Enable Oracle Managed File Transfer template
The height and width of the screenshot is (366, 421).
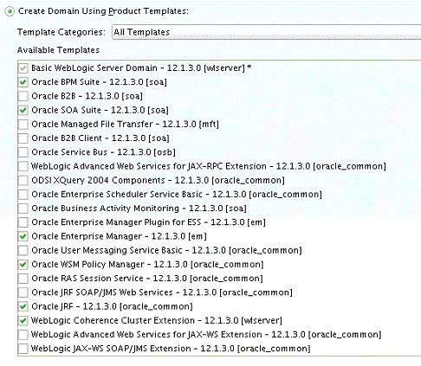[x=23, y=125]
